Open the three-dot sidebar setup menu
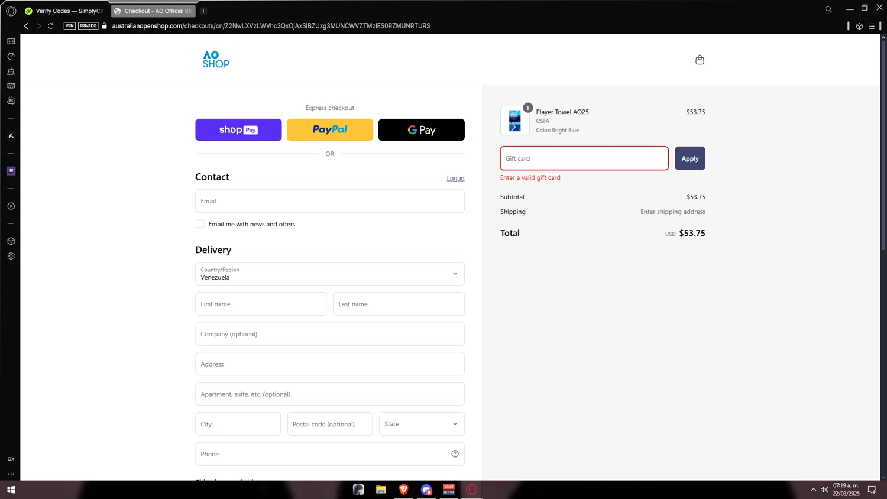 (11, 474)
